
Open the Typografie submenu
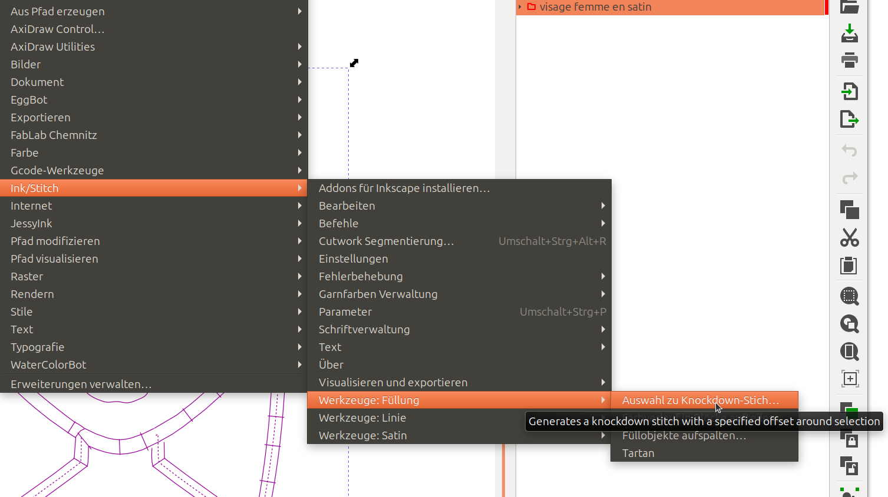[154, 347]
